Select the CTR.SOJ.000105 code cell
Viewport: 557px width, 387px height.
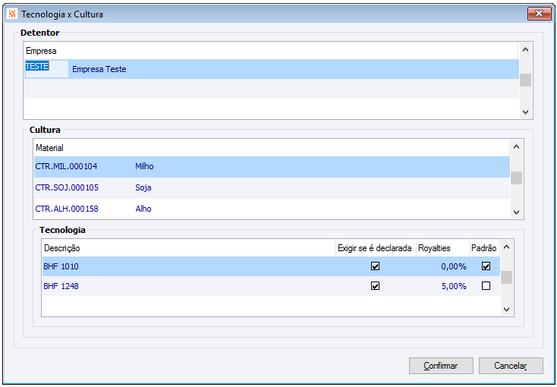67,187
